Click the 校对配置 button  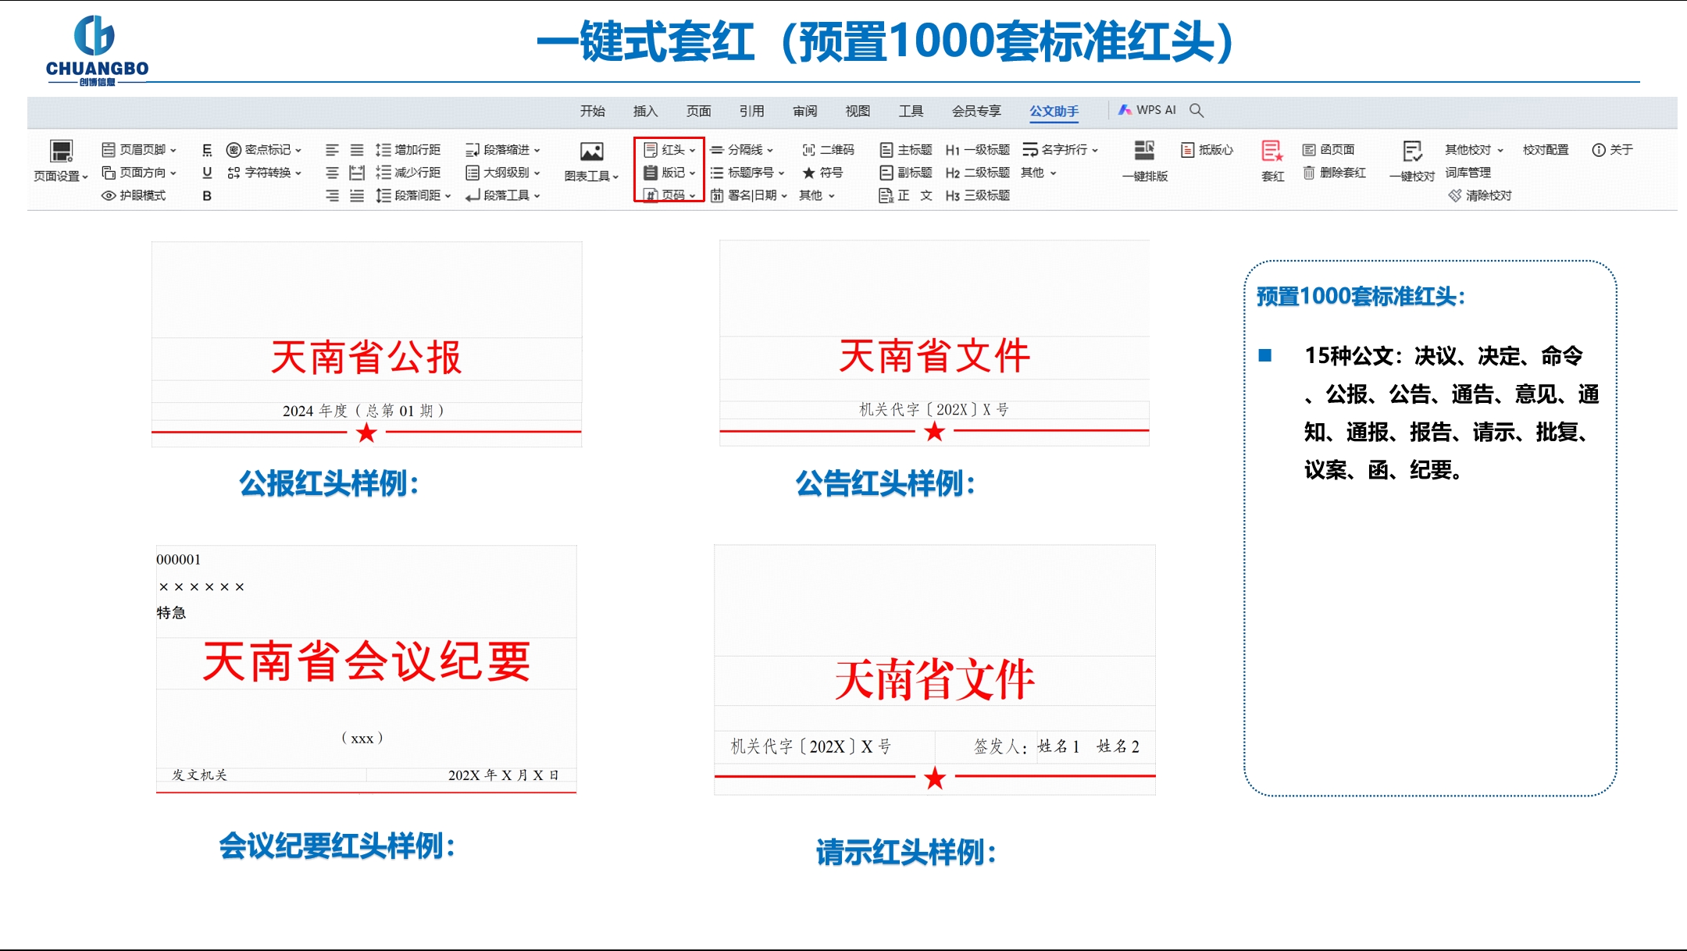(1545, 150)
